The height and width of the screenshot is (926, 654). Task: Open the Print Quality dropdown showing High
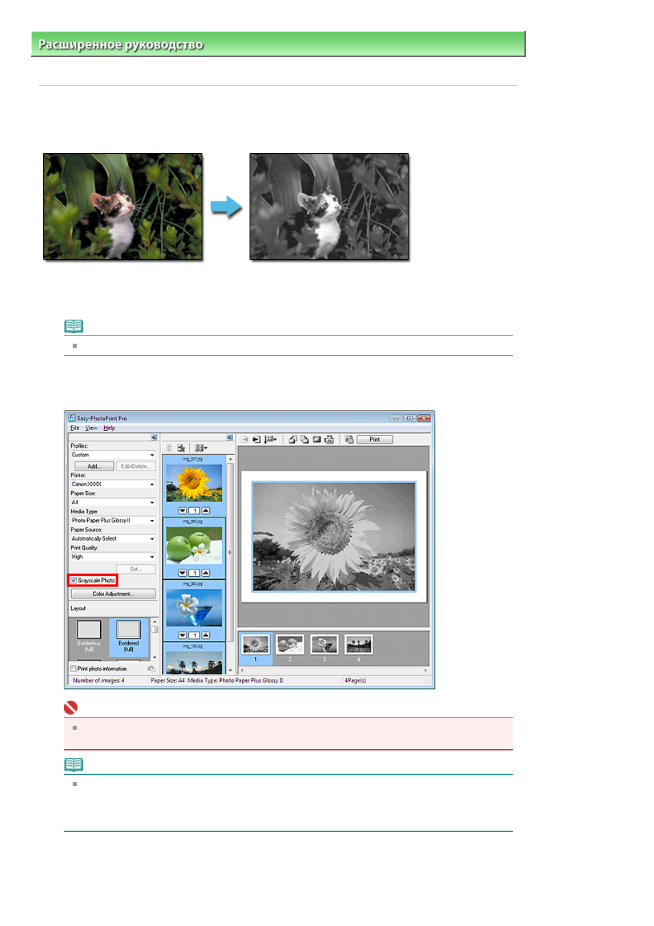pyautogui.click(x=113, y=557)
